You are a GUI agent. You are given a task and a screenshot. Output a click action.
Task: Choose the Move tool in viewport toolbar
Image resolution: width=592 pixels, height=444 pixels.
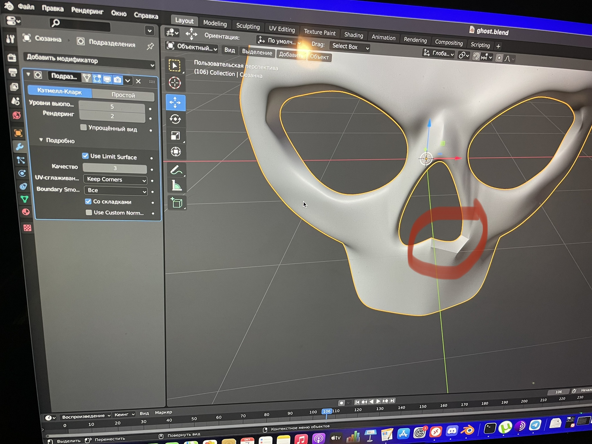(x=175, y=102)
